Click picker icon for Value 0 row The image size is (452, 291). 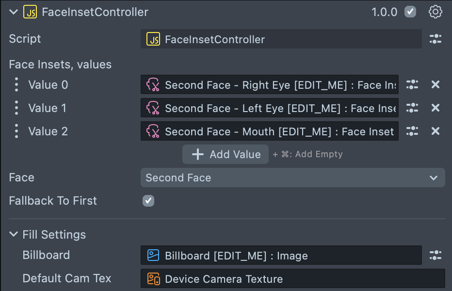click(x=412, y=85)
